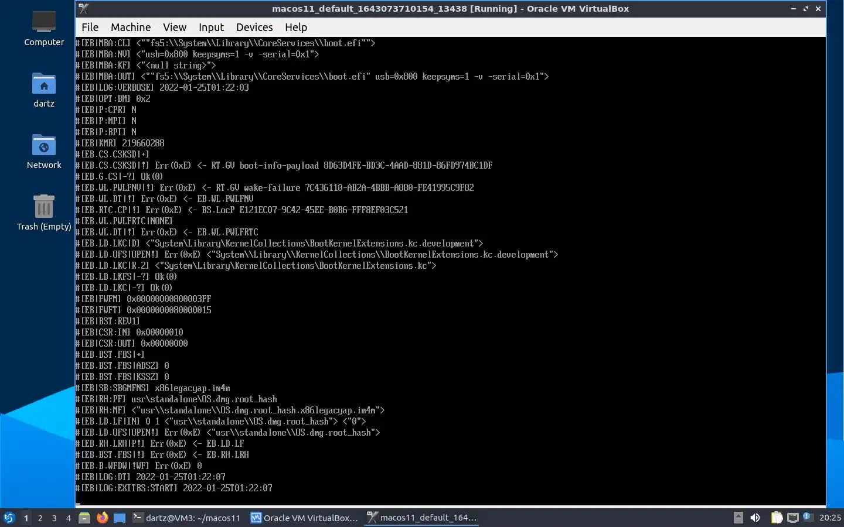Click the wake-failure error log line
The image size is (844, 527).
tap(275, 187)
